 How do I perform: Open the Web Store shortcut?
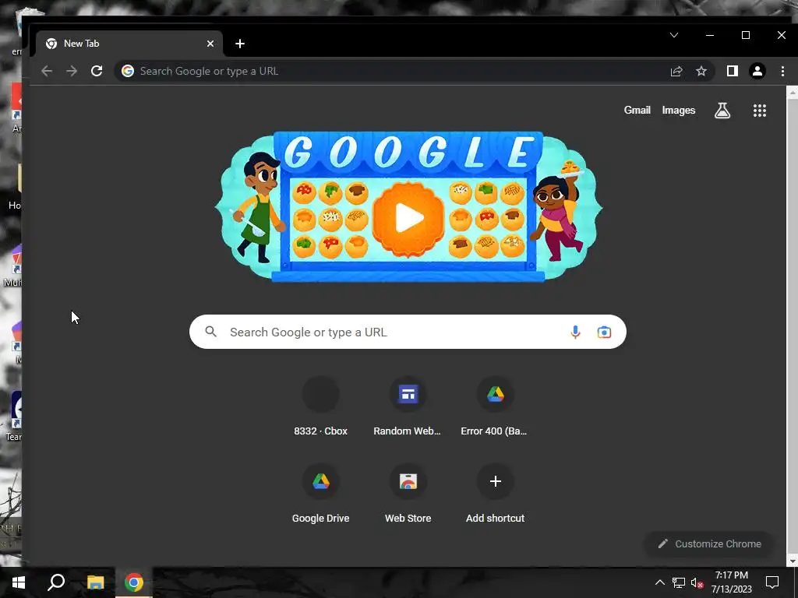(x=408, y=494)
